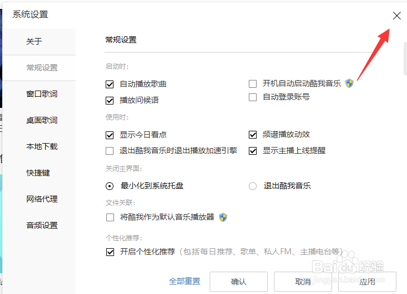Image resolution: width=407 pixels, height=294 pixels.
Task: Cancel changes with the 取消 button
Action: (x=303, y=282)
